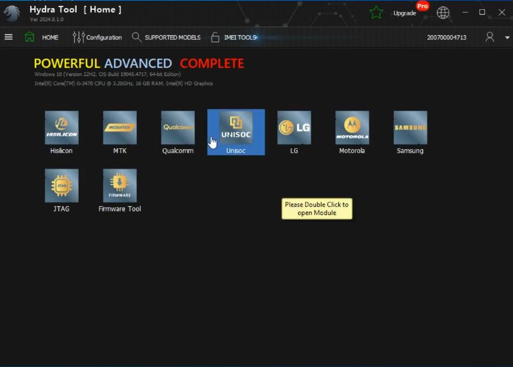Click the Configuration sliders icon
The height and width of the screenshot is (367, 513).
click(x=79, y=37)
